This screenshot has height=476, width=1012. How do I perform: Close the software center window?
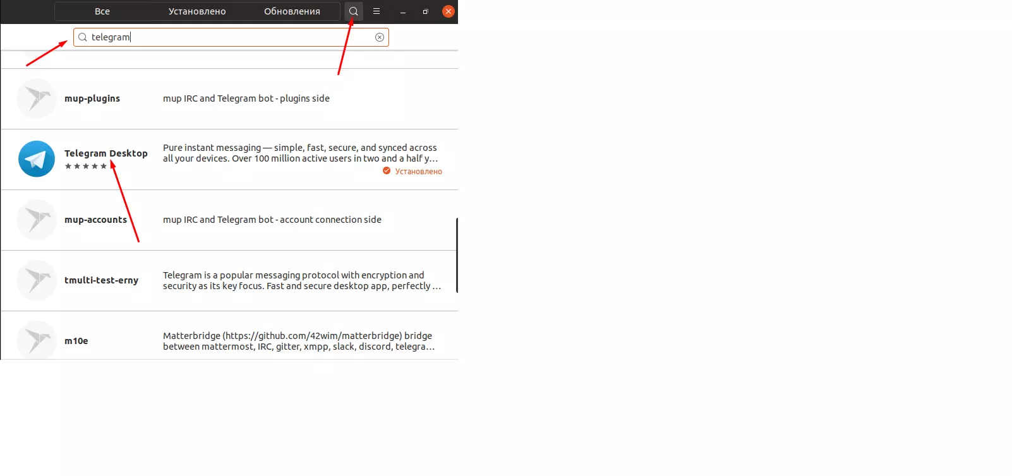point(449,11)
